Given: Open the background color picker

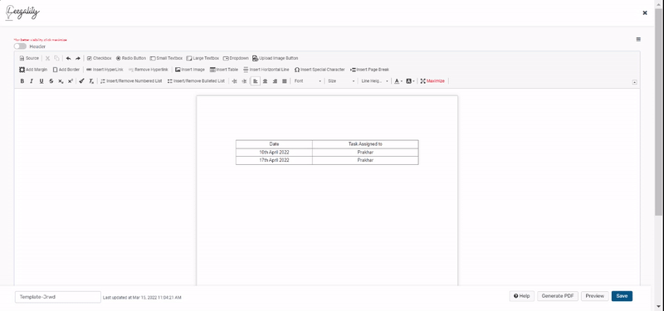Looking at the screenshot, I should click(410, 80).
